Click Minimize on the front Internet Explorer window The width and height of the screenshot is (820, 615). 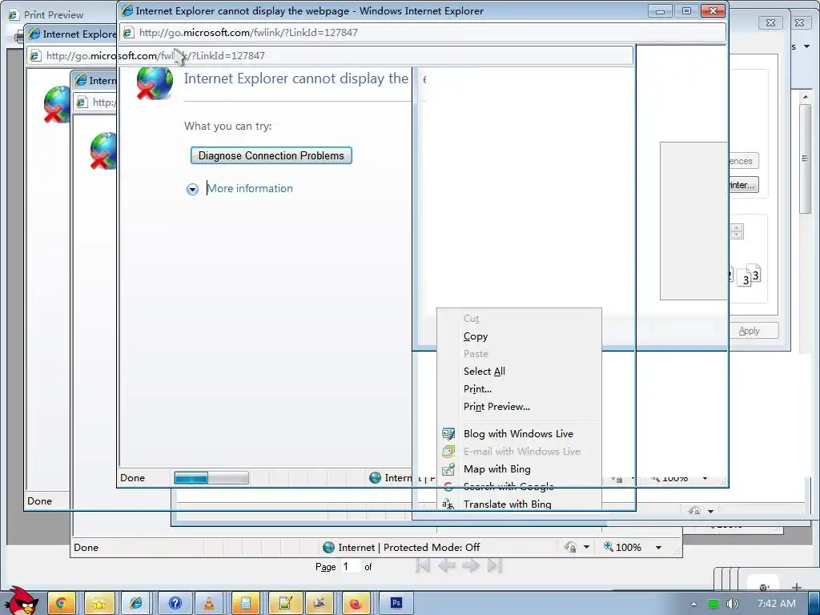(661, 10)
